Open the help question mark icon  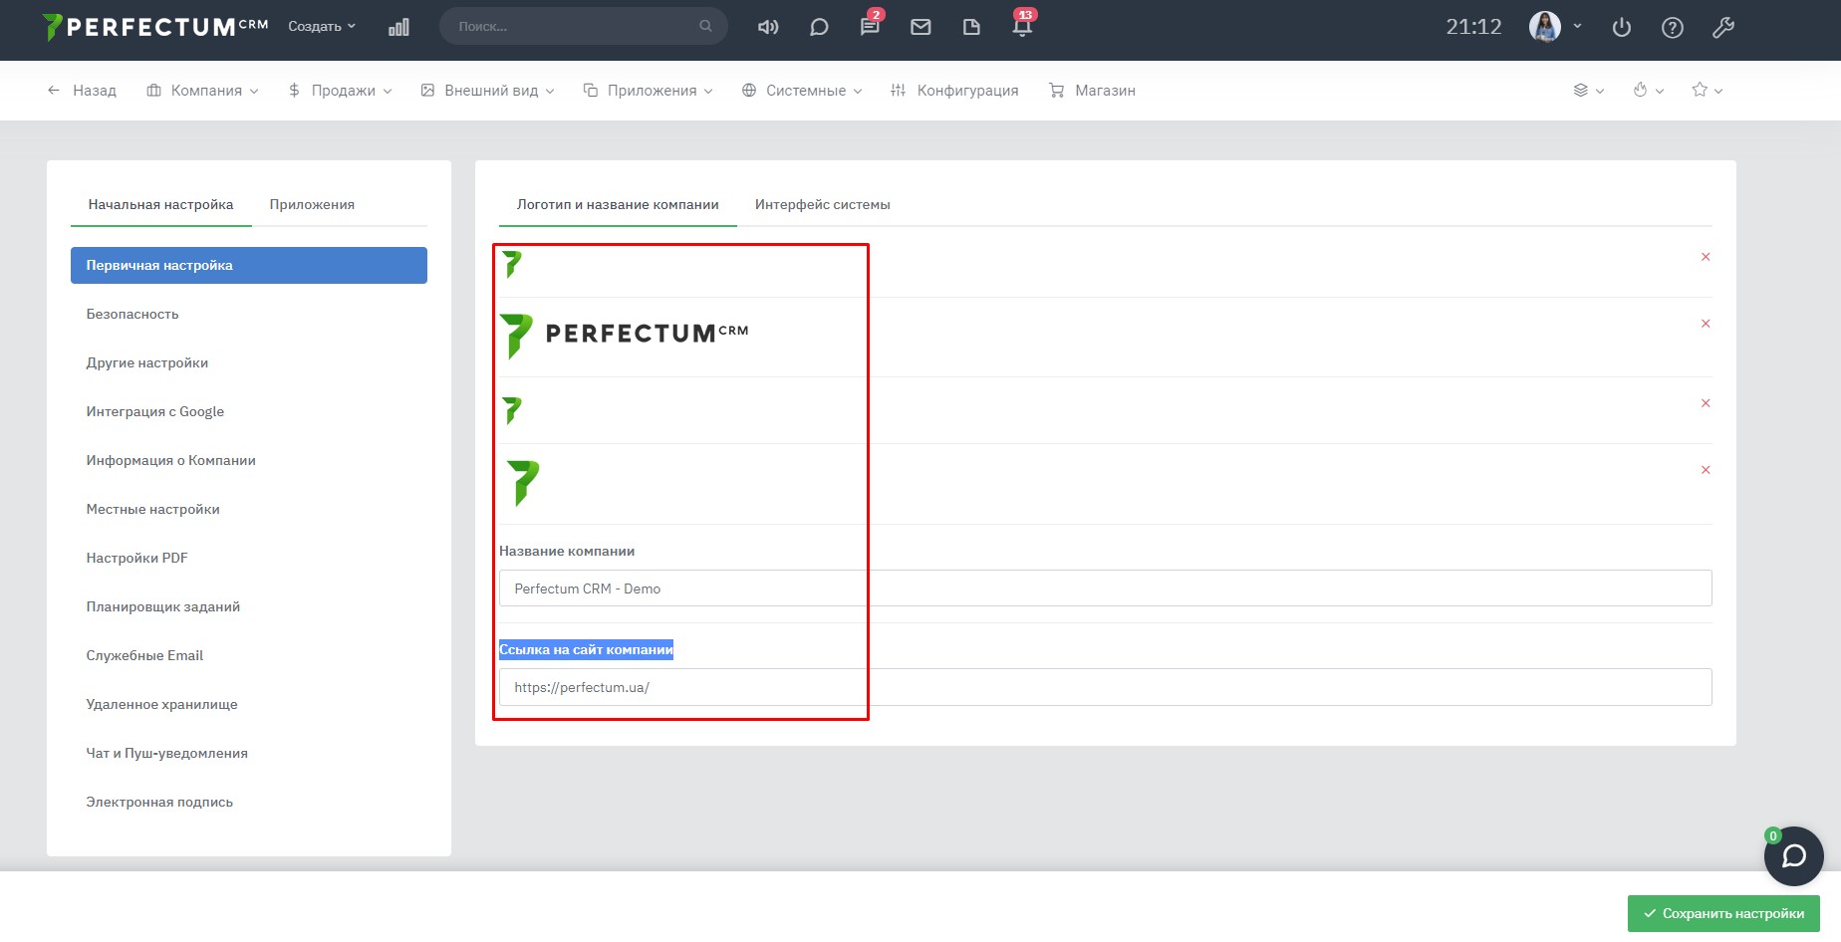coord(1673,28)
